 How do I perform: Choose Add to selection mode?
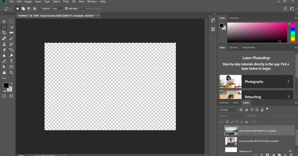23,9
